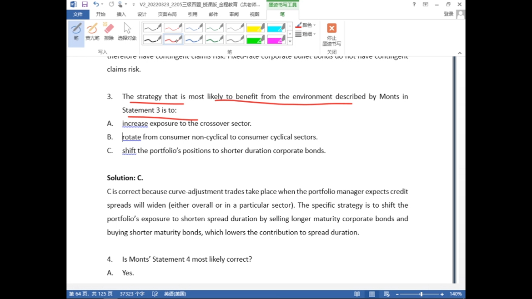Save document with the floppy disk icon
Screen dimensions: 532x299
pyautogui.click(x=85, y=5)
